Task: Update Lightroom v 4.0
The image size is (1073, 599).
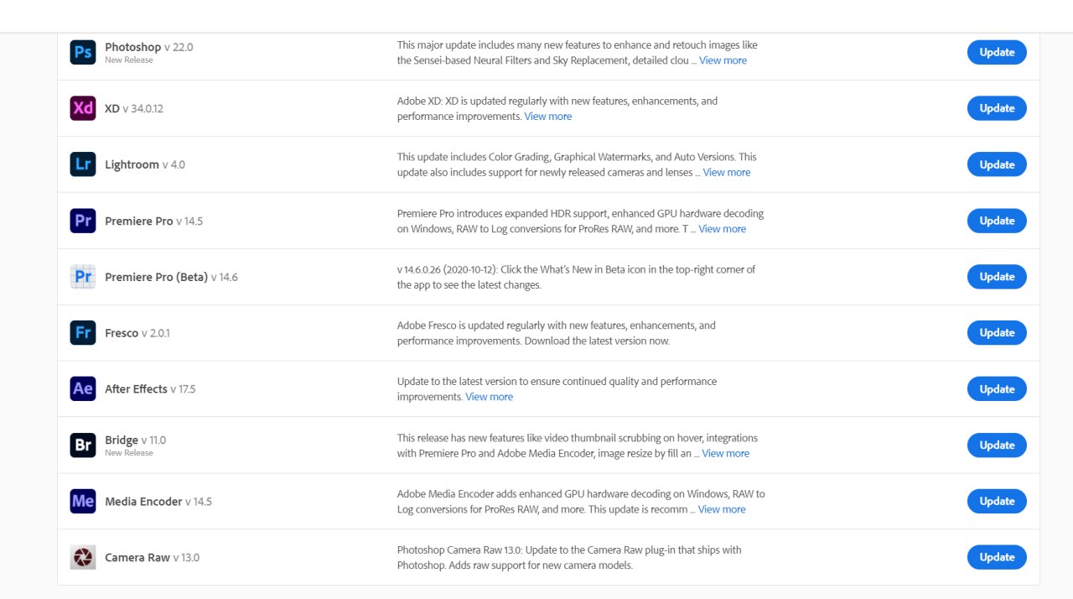Action: point(997,164)
